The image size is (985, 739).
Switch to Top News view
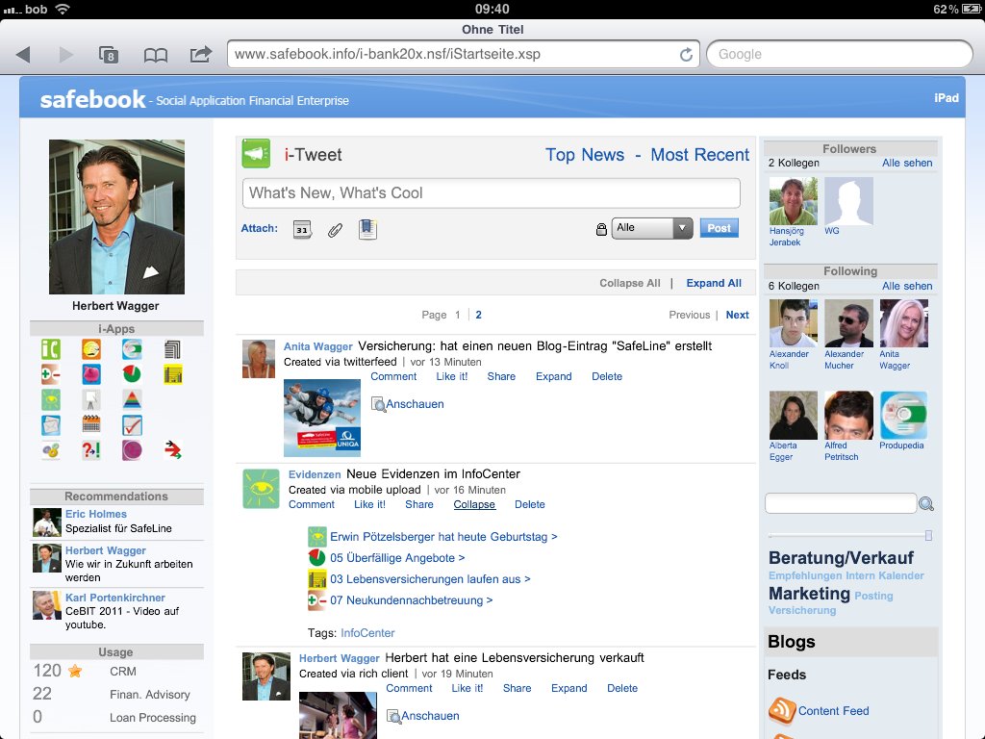(x=585, y=155)
